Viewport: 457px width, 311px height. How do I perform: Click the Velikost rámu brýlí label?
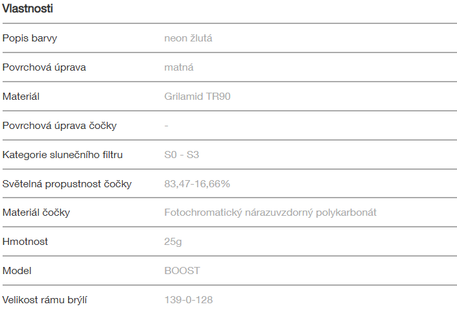(45, 300)
